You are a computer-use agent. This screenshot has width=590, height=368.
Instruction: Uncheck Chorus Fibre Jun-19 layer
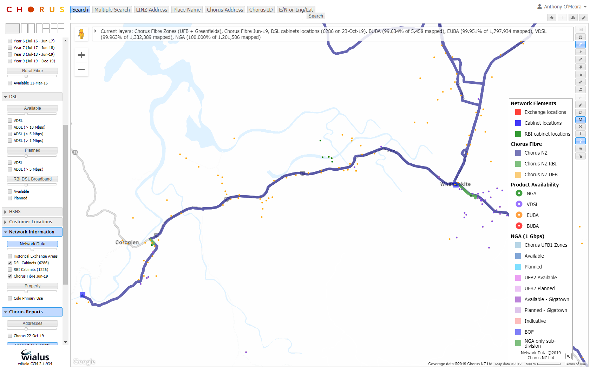tap(10, 276)
